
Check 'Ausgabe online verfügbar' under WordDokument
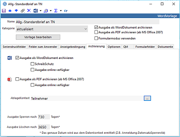(33, 70)
